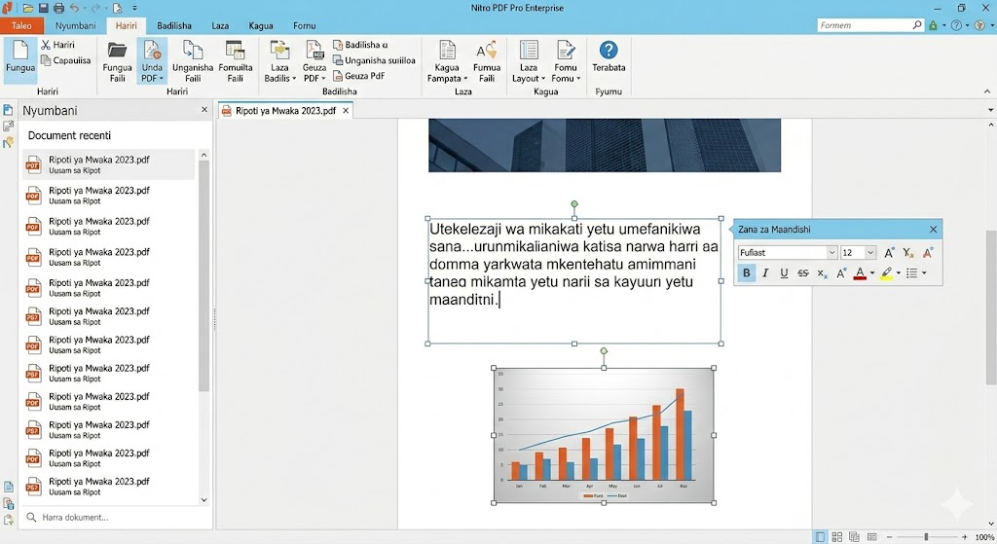Click zoom in plus button

pyautogui.click(x=965, y=537)
